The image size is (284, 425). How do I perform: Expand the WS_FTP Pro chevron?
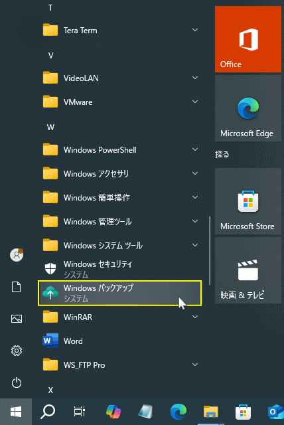(x=195, y=365)
